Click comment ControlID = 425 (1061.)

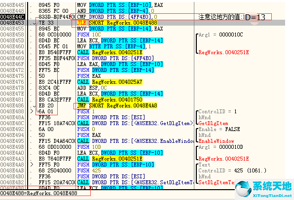(232, 170)
